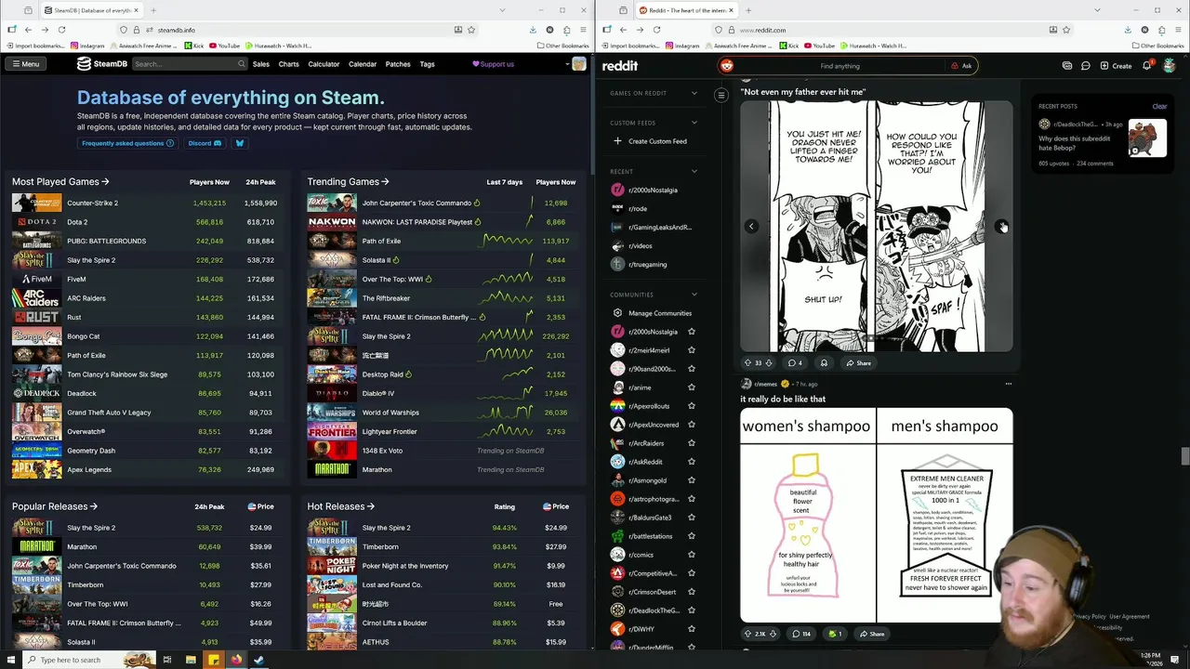The image size is (1190, 669).
Task: Open Reddit advertise icon in header
Action: (x=1067, y=66)
